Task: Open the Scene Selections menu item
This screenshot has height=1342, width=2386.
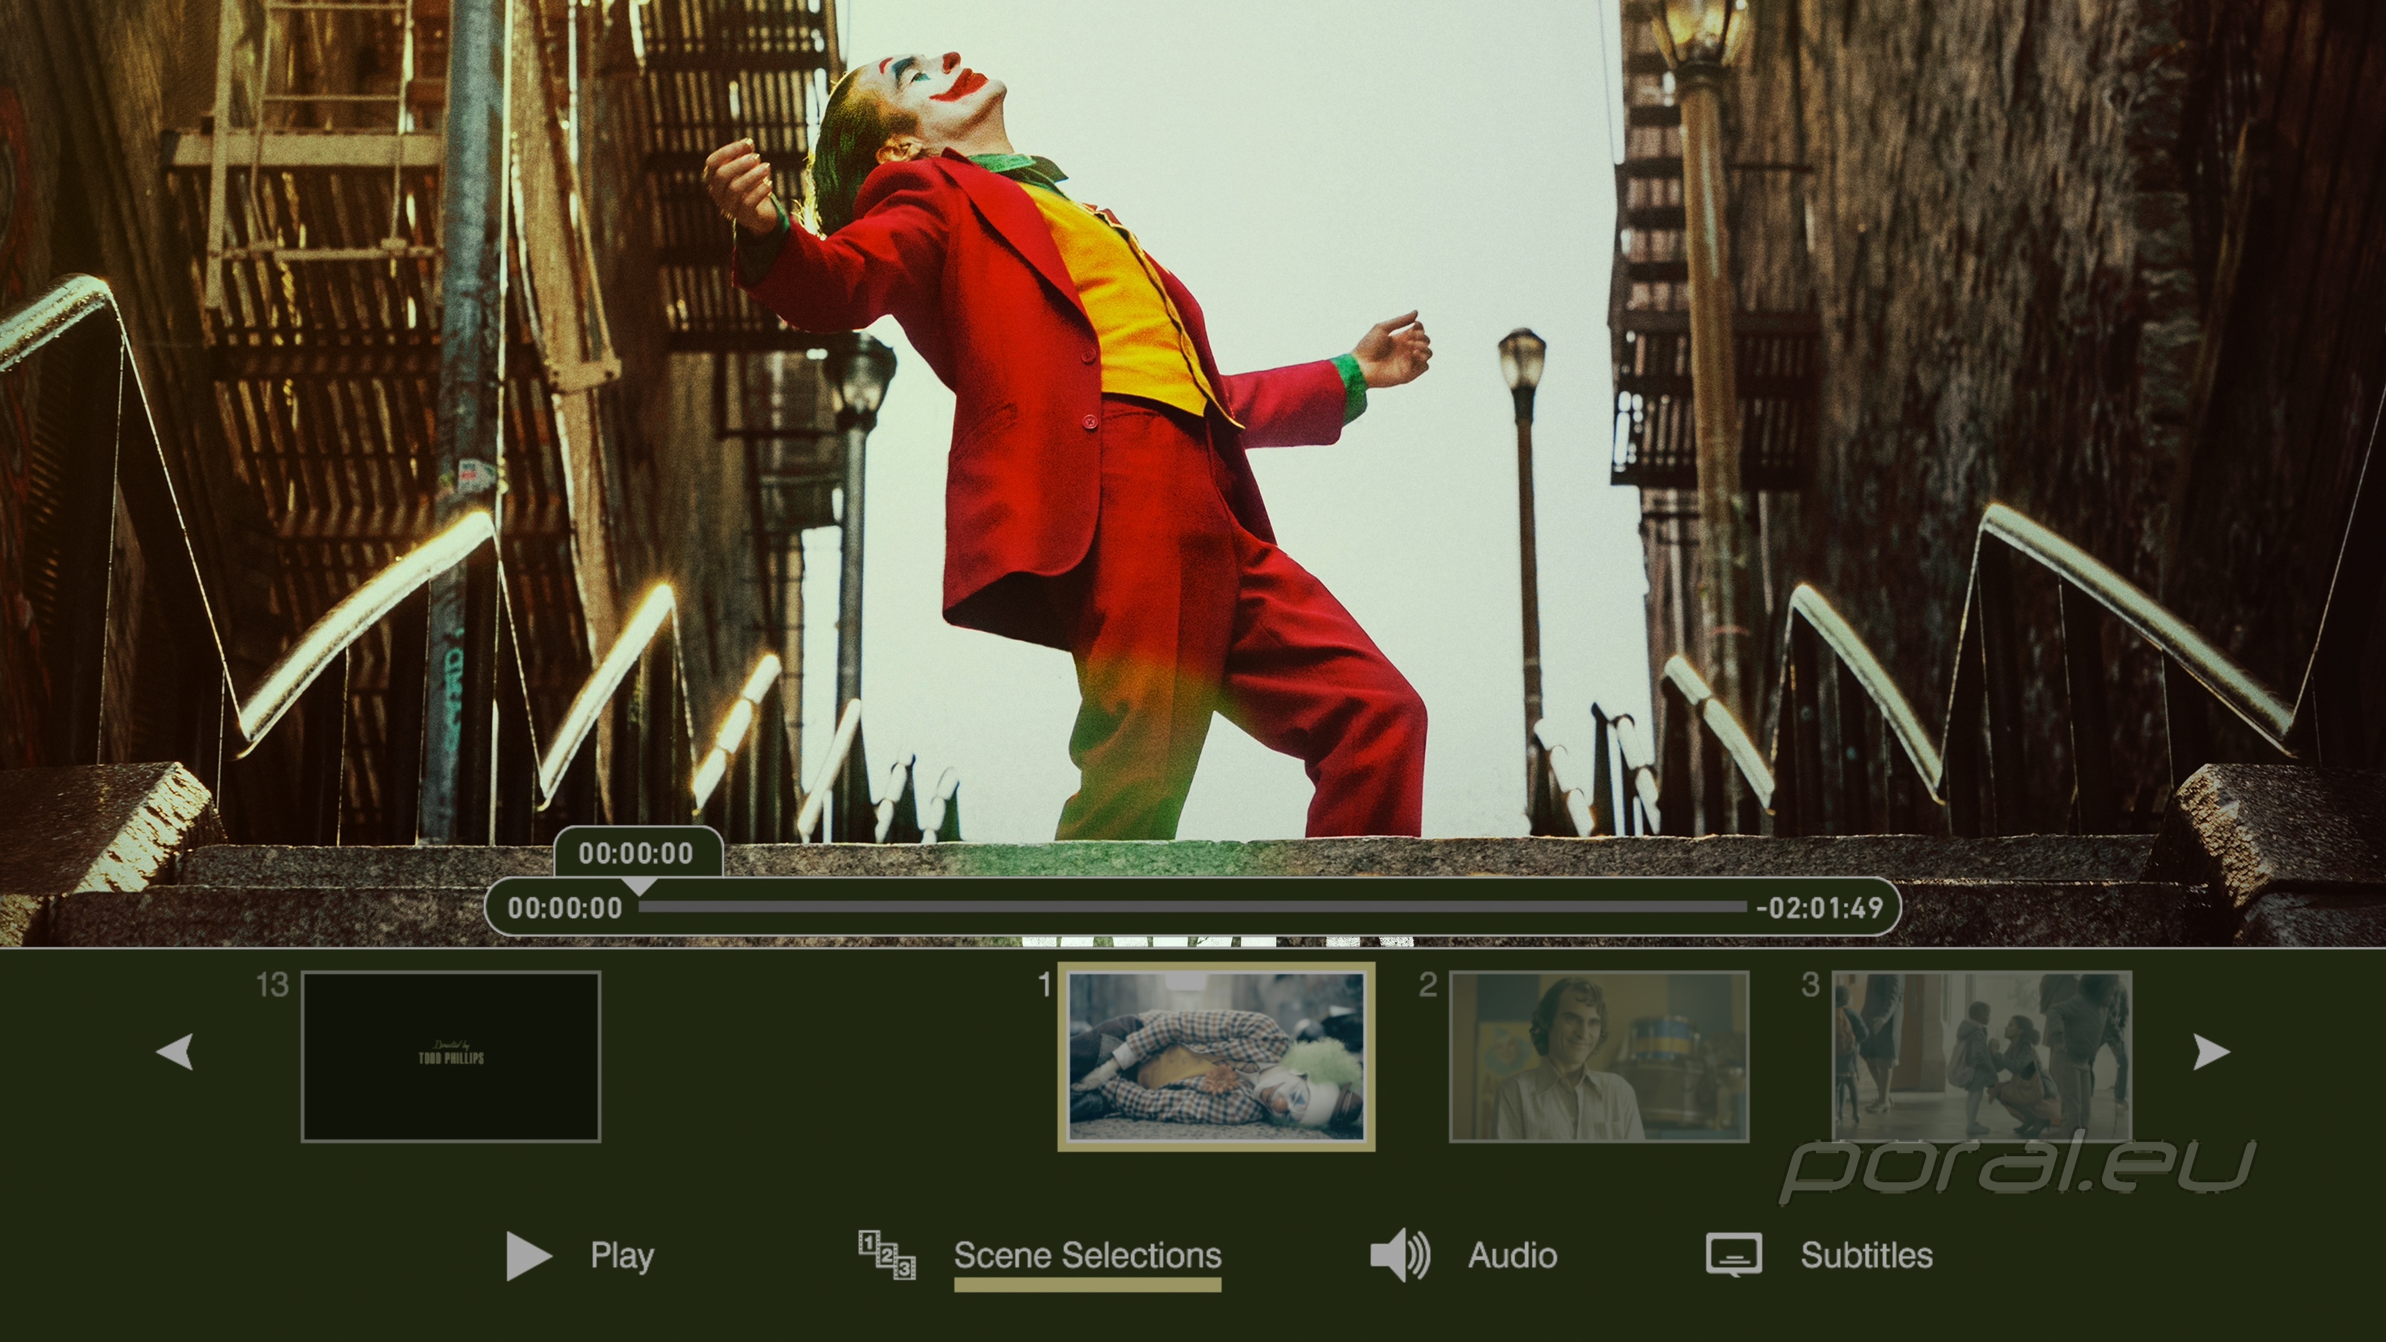Action: click(x=1087, y=1256)
